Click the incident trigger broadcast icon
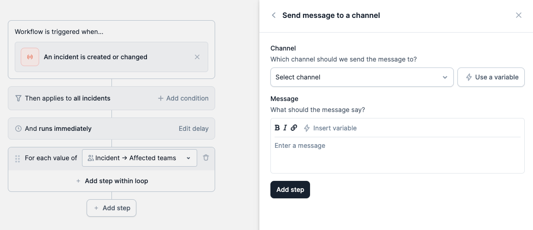533x230 pixels. tap(30, 57)
